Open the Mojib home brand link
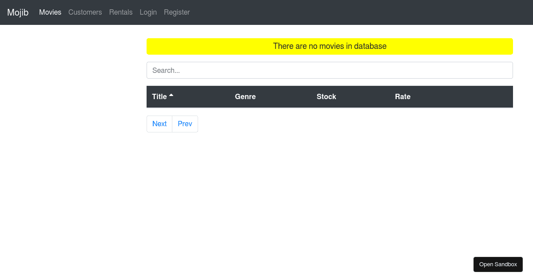The image size is (533, 280). point(18,12)
